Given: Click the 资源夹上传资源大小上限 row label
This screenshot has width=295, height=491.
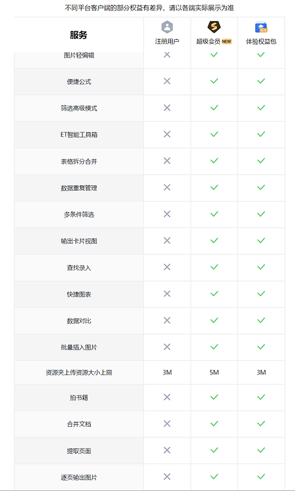Looking at the screenshot, I should coord(79,373).
